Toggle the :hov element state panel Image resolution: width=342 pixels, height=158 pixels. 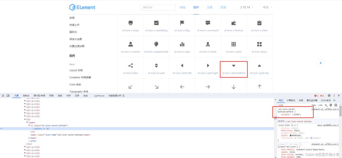pyautogui.click(x=314, y=105)
